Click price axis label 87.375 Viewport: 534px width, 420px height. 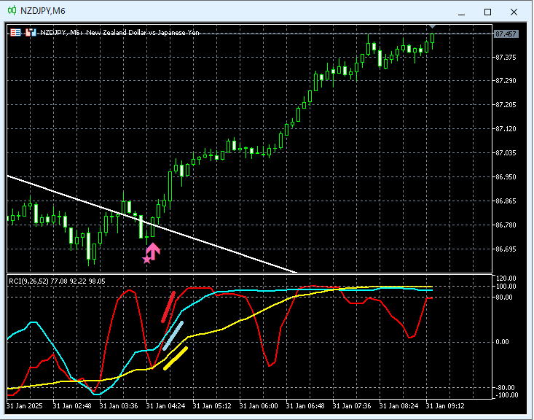tap(506, 58)
